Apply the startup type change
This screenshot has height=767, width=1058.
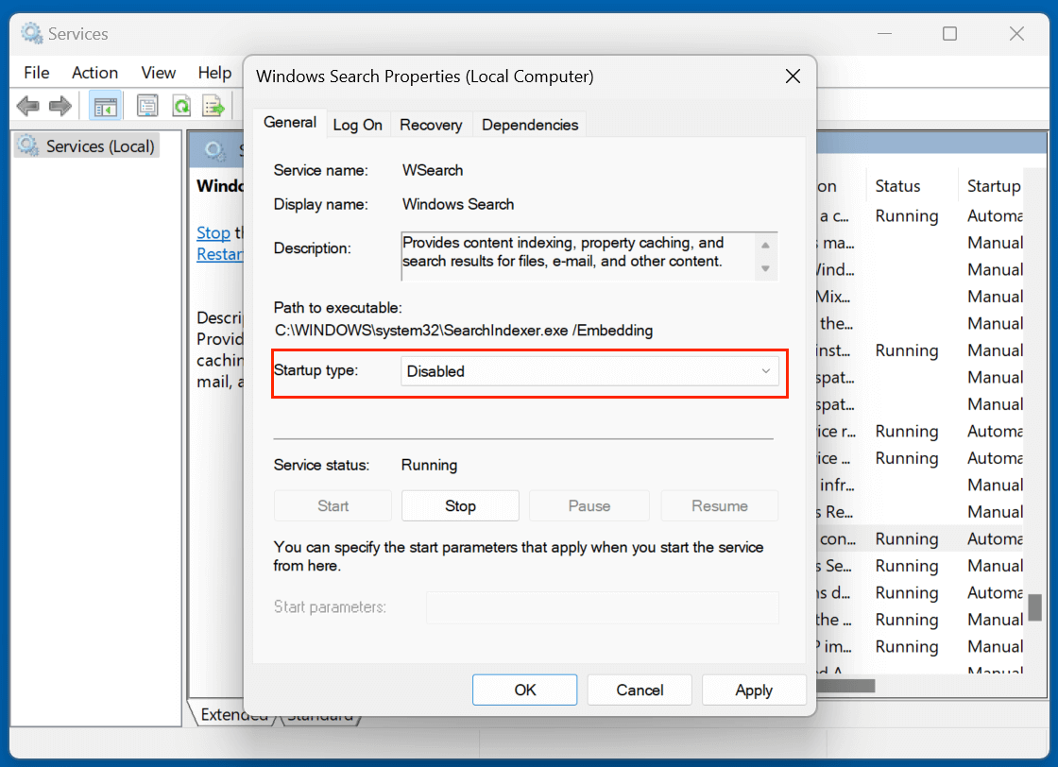[x=754, y=690]
